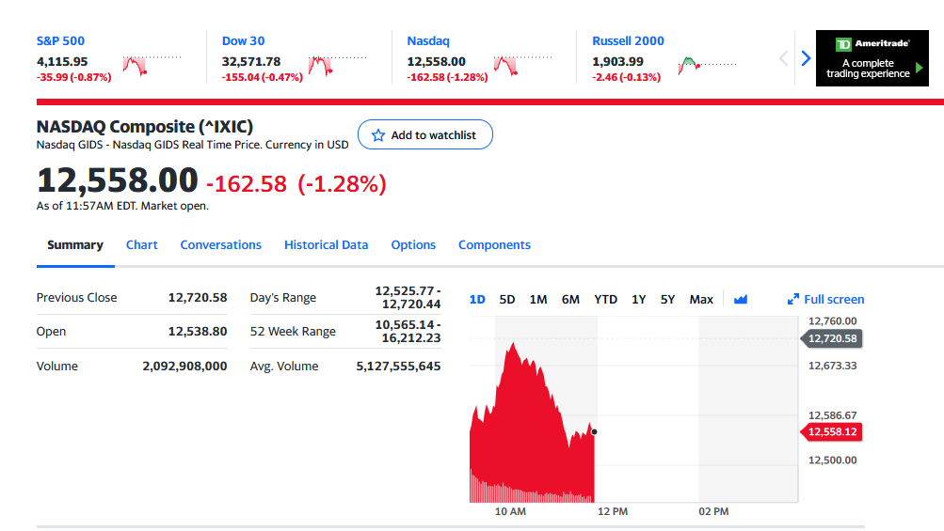944x531 pixels.
Task: Select the Summary tab
Action: coord(75,245)
